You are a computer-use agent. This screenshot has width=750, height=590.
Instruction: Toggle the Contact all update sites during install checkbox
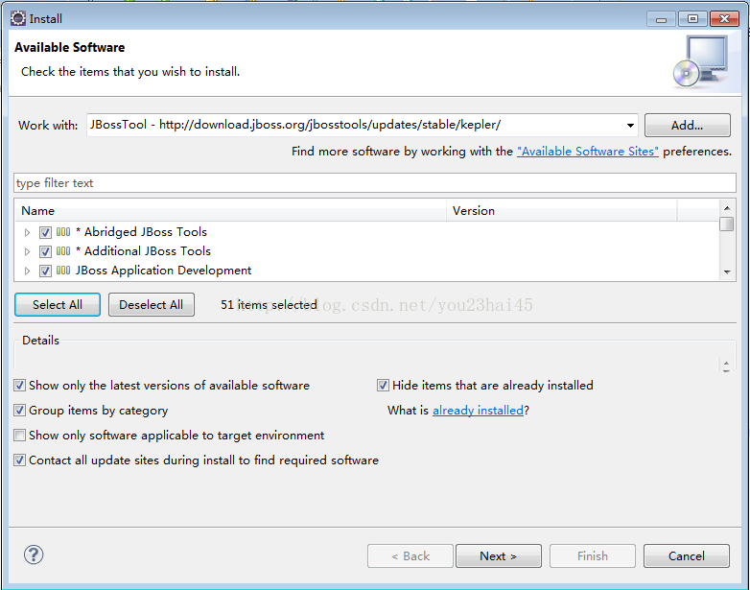tap(19, 460)
